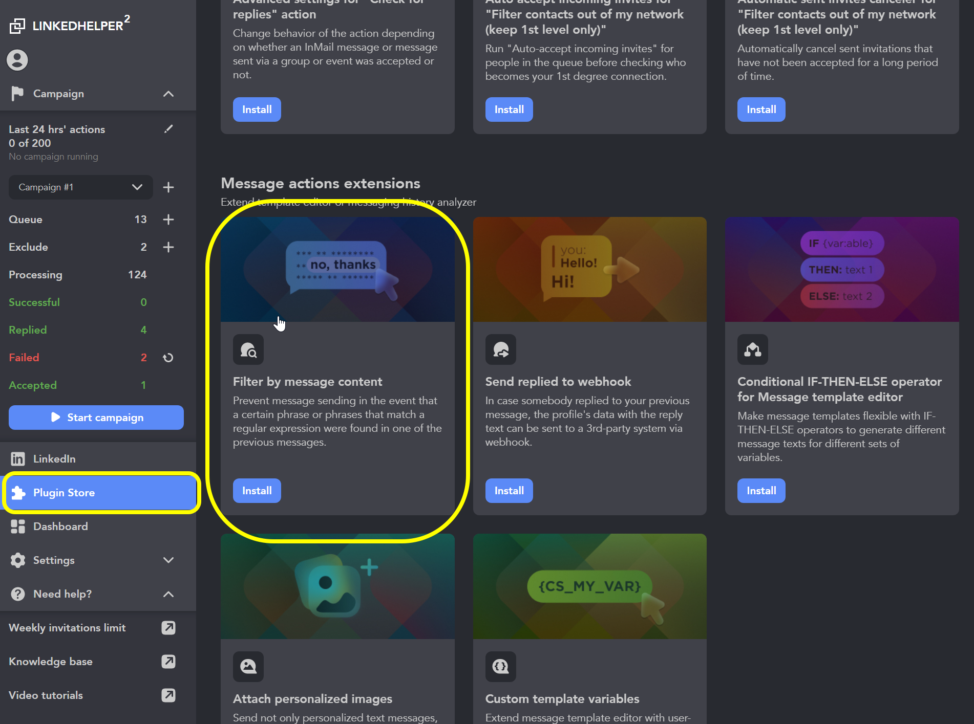Open the Knowledge base link
The width and height of the screenshot is (974, 724).
point(51,662)
